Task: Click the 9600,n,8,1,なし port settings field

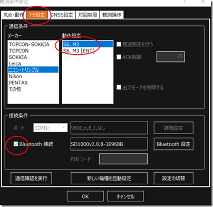Action: pyautogui.click(x=109, y=128)
